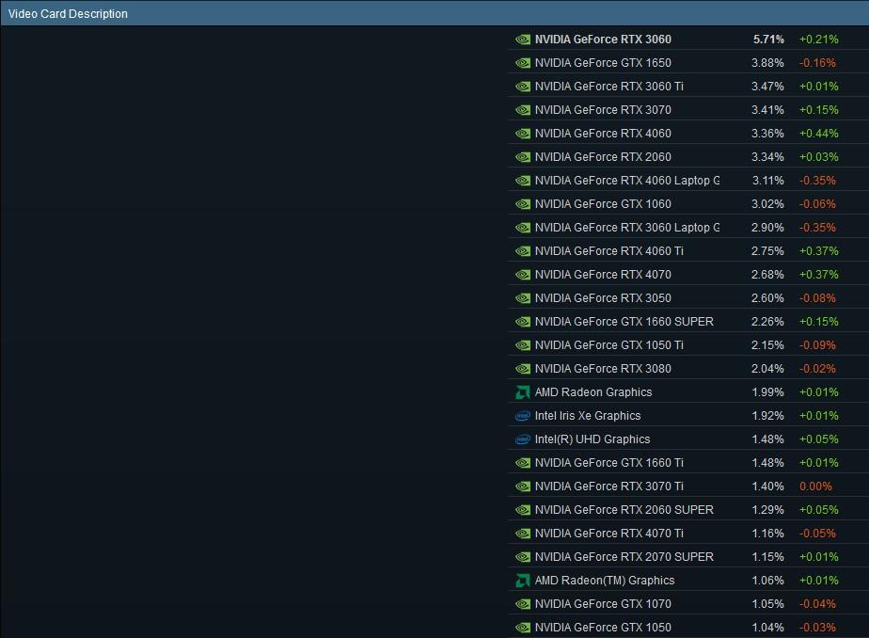Click the NVIDIA logo beside GTX 1050
This screenshot has width=869, height=638.
523,628
